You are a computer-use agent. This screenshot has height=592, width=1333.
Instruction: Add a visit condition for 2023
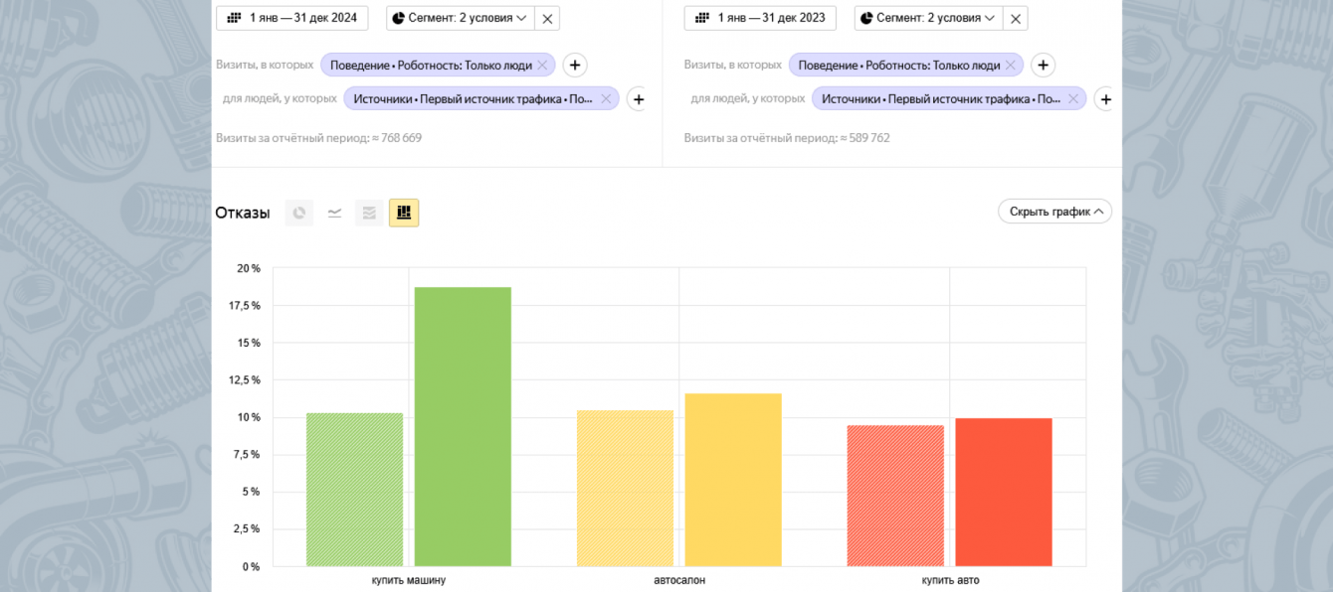point(1043,66)
